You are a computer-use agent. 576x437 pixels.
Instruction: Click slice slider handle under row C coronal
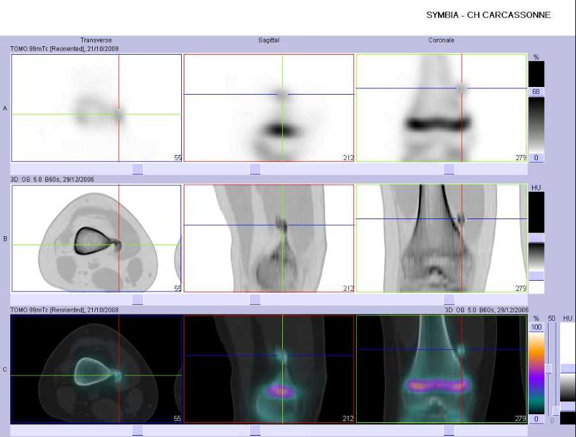[449, 431]
